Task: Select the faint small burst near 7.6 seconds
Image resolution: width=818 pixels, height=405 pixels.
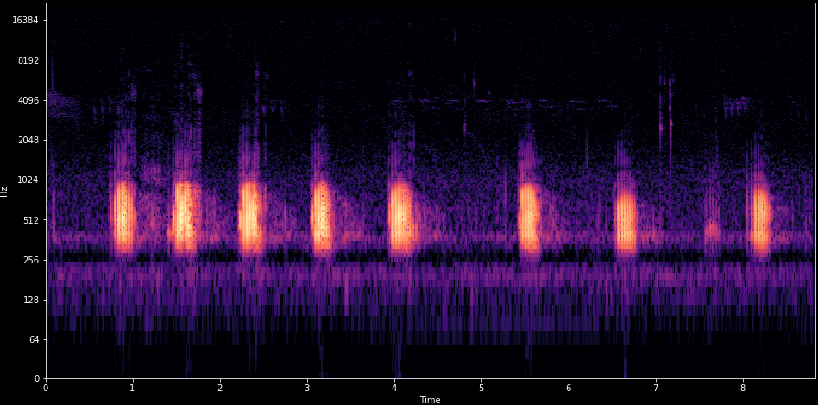Action: coord(712,230)
